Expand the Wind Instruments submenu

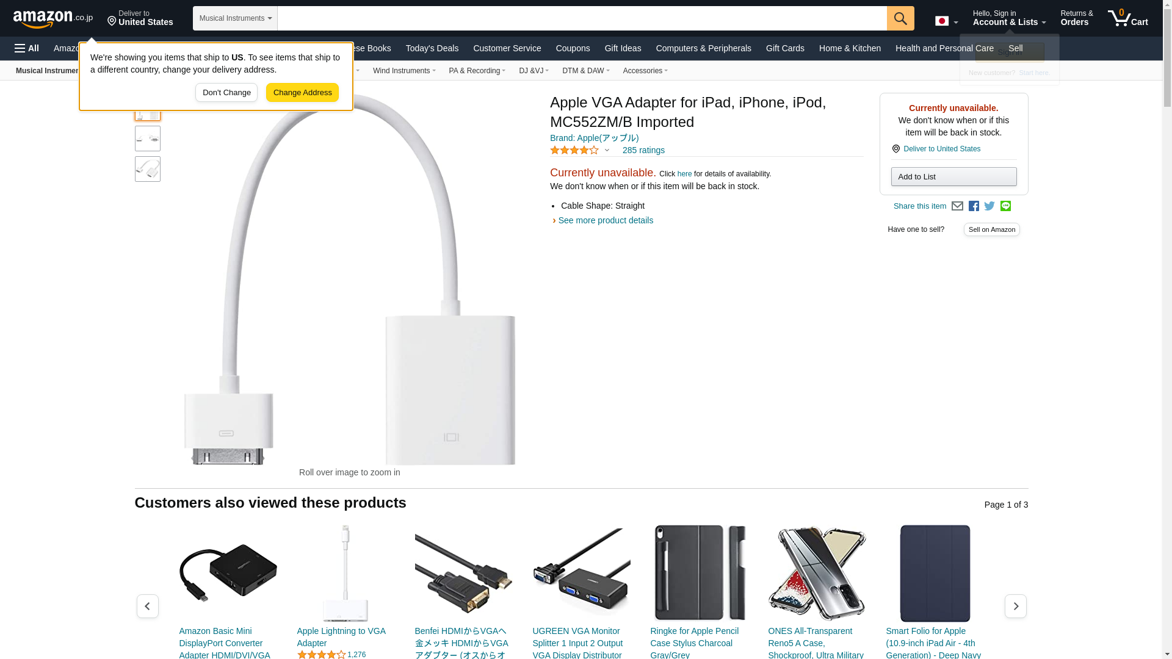tap(404, 71)
